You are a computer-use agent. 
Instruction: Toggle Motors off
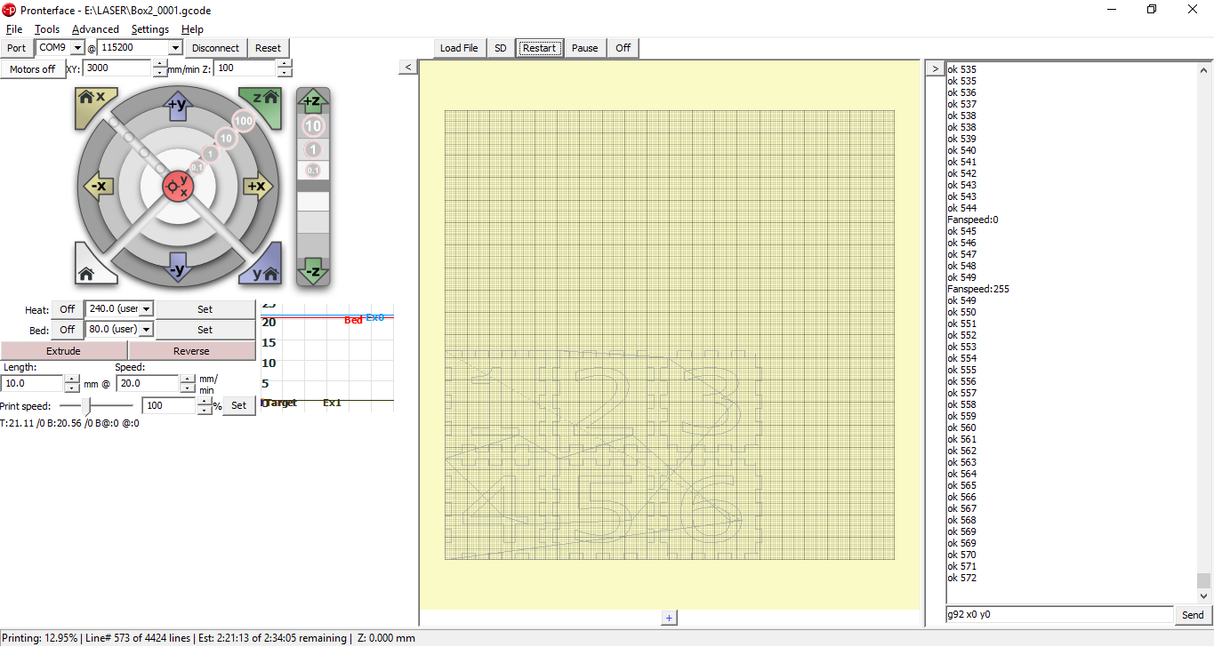tap(33, 68)
